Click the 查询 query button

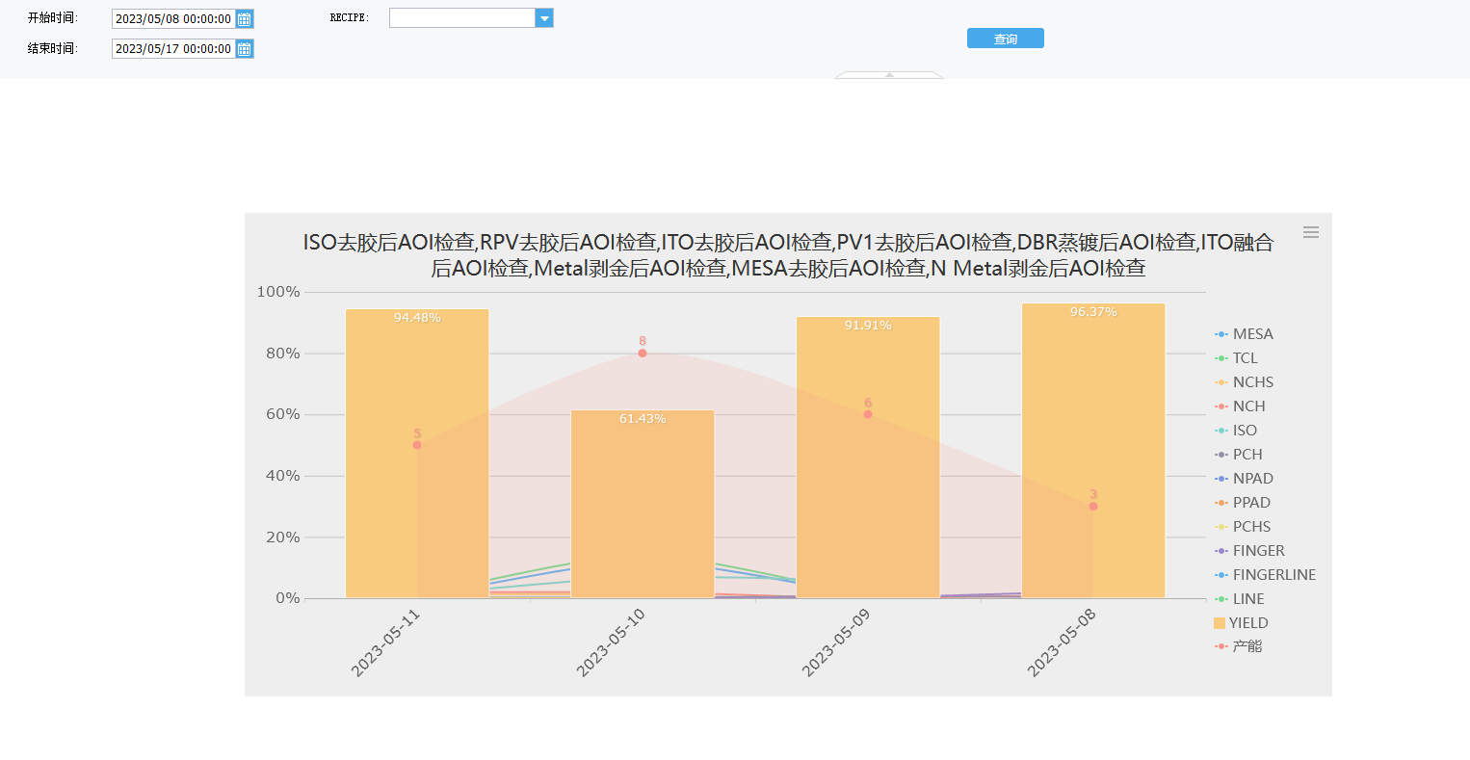[x=1006, y=39]
